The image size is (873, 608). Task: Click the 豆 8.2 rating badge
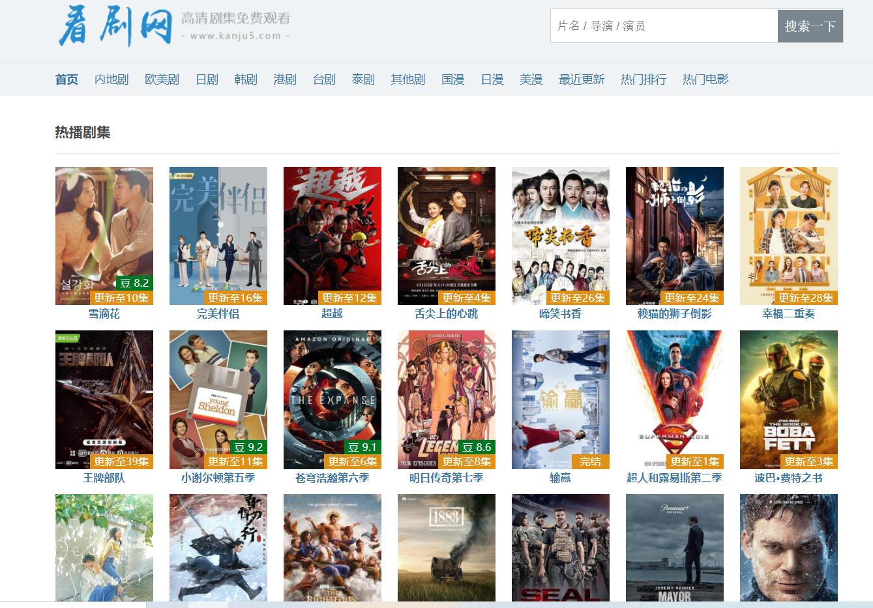(135, 283)
